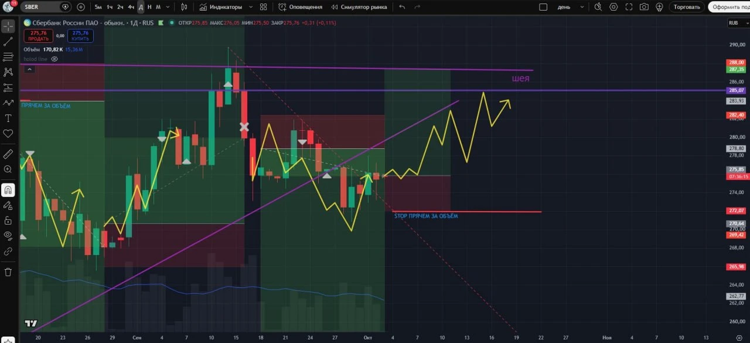
Task: Open the RUB currency dropdown
Action: [737, 23]
